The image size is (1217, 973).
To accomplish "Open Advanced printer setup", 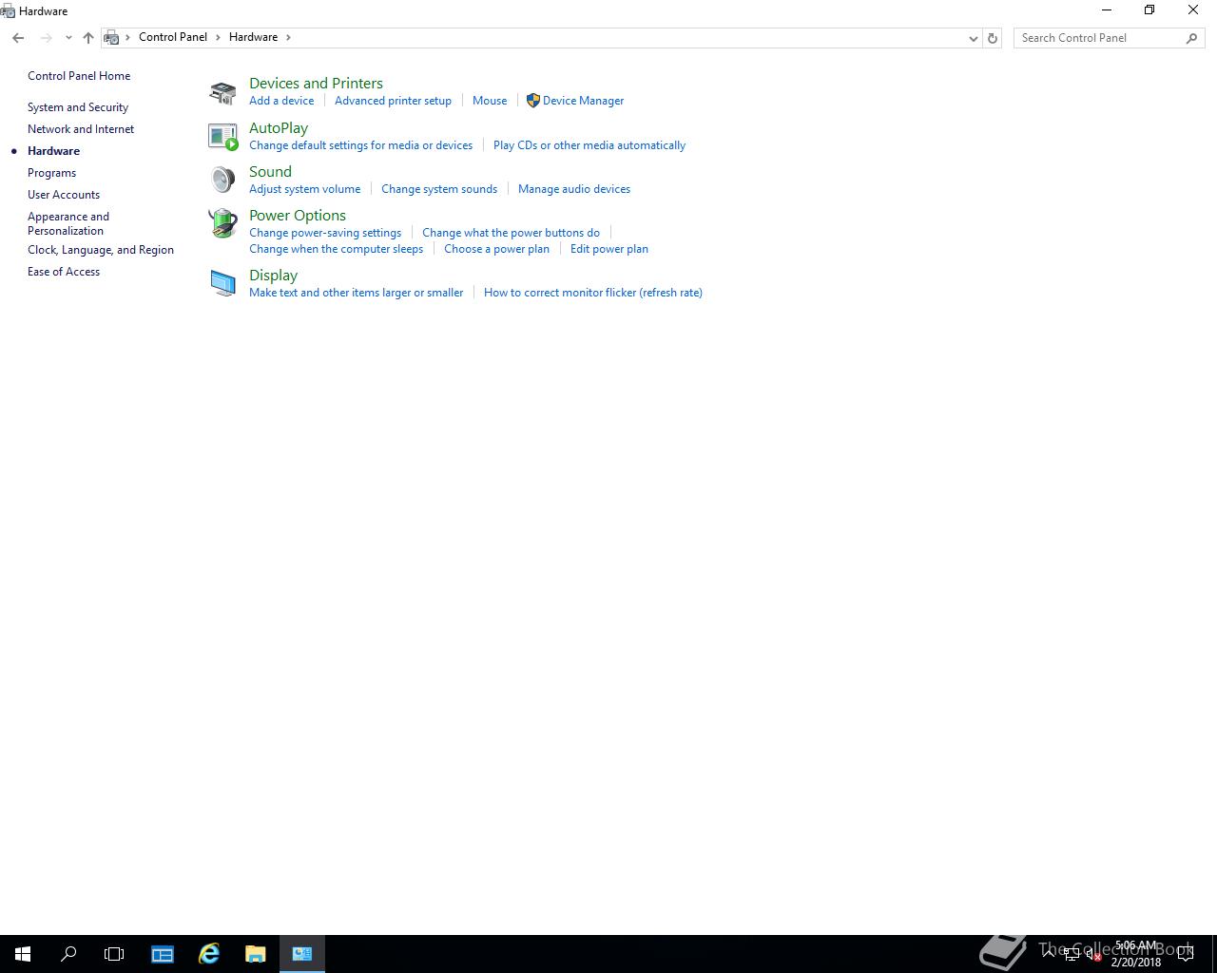I will [x=393, y=101].
